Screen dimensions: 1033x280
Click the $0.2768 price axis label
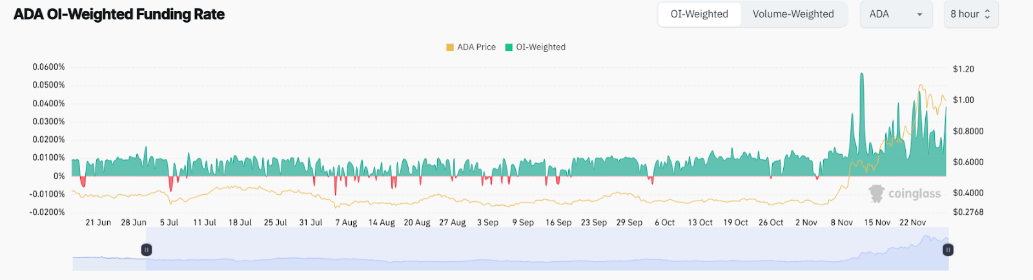click(968, 212)
